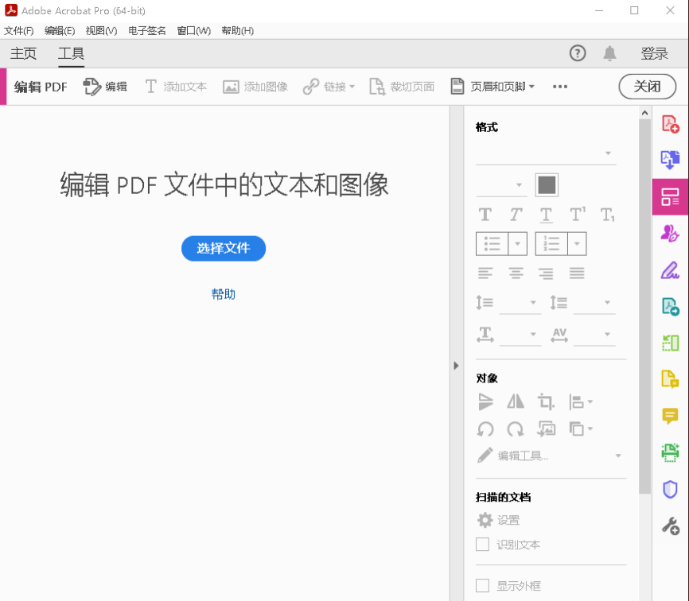Align text right
The image size is (689, 601).
[x=547, y=273]
